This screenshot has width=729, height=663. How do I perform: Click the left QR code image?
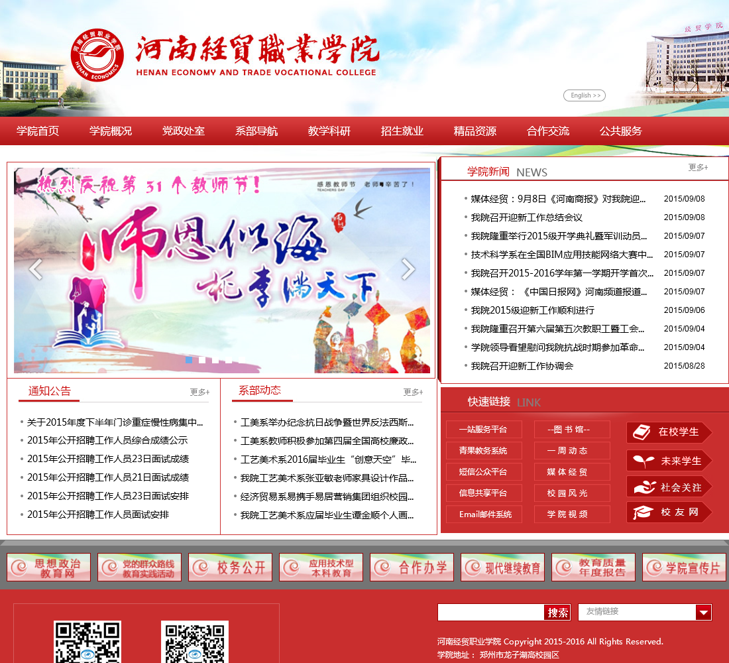coord(87,642)
